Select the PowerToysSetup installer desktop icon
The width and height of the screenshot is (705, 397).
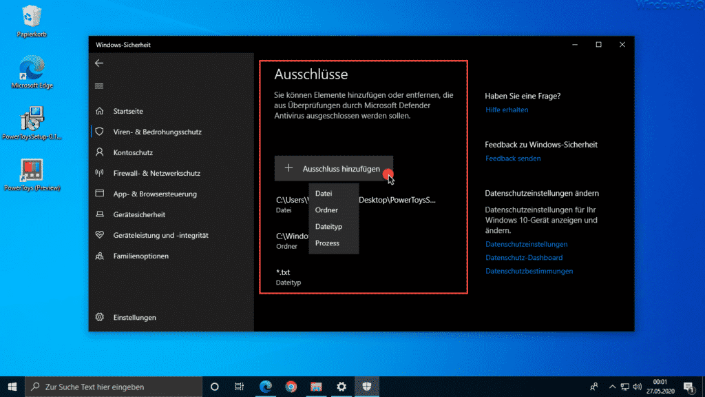tap(32, 123)
